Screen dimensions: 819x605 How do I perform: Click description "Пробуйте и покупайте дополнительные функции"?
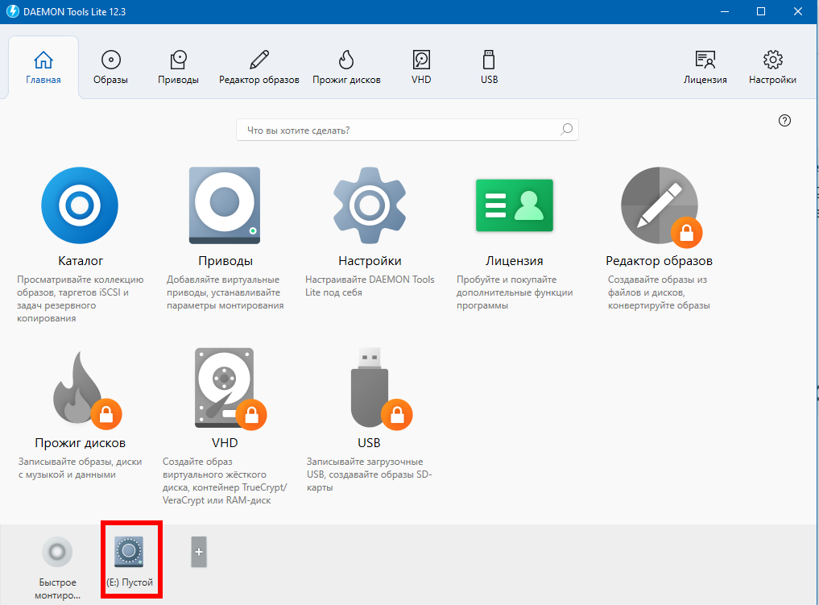515,292
